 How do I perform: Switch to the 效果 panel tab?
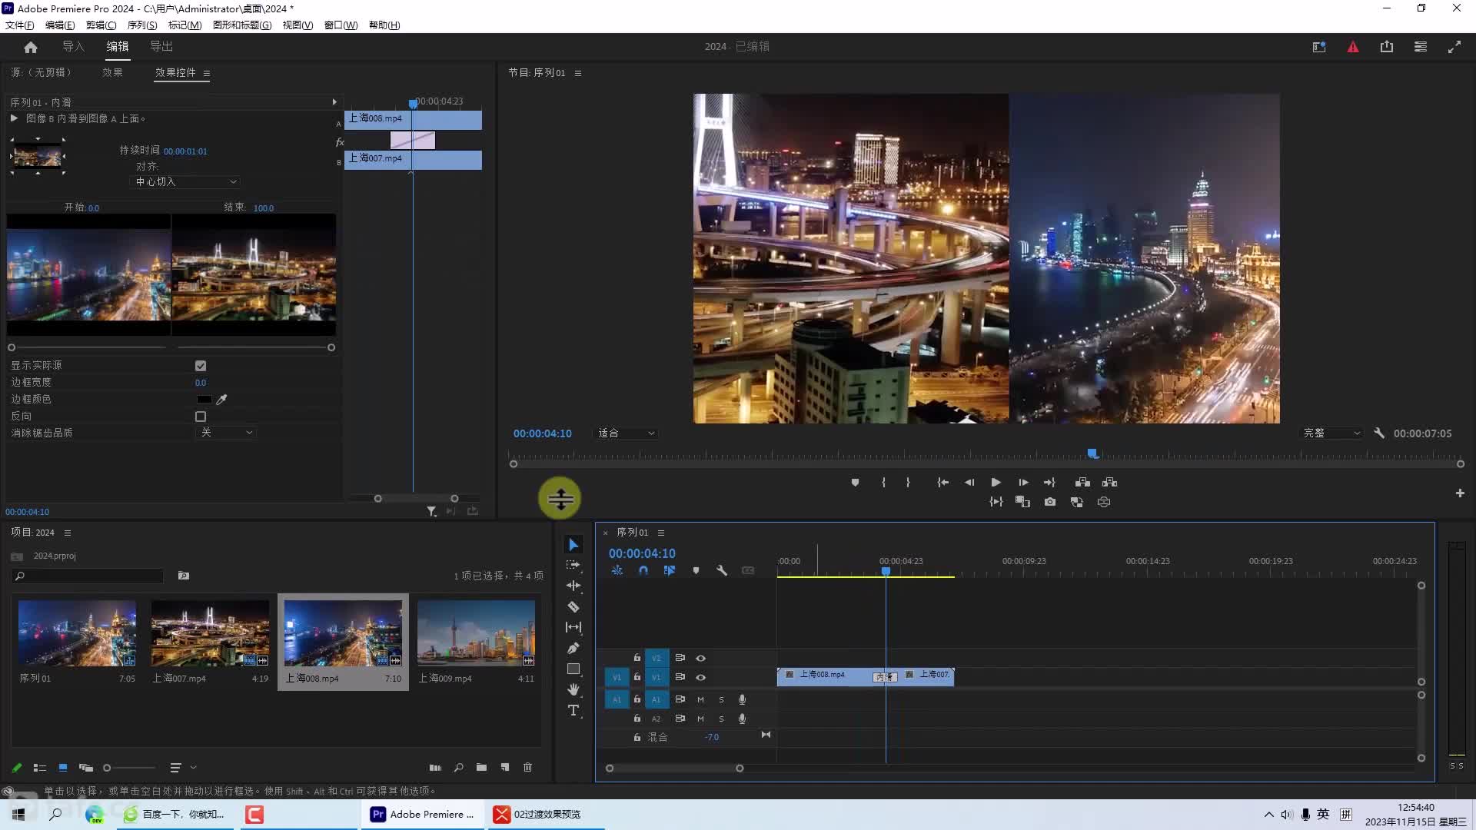(x=113, y=73)
